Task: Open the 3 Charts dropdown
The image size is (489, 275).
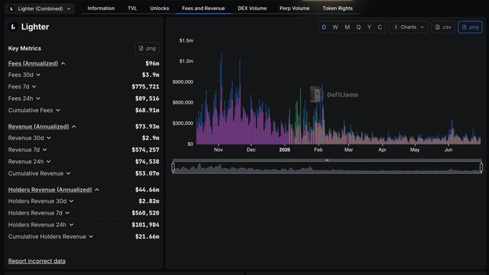Action: point(408,27)
